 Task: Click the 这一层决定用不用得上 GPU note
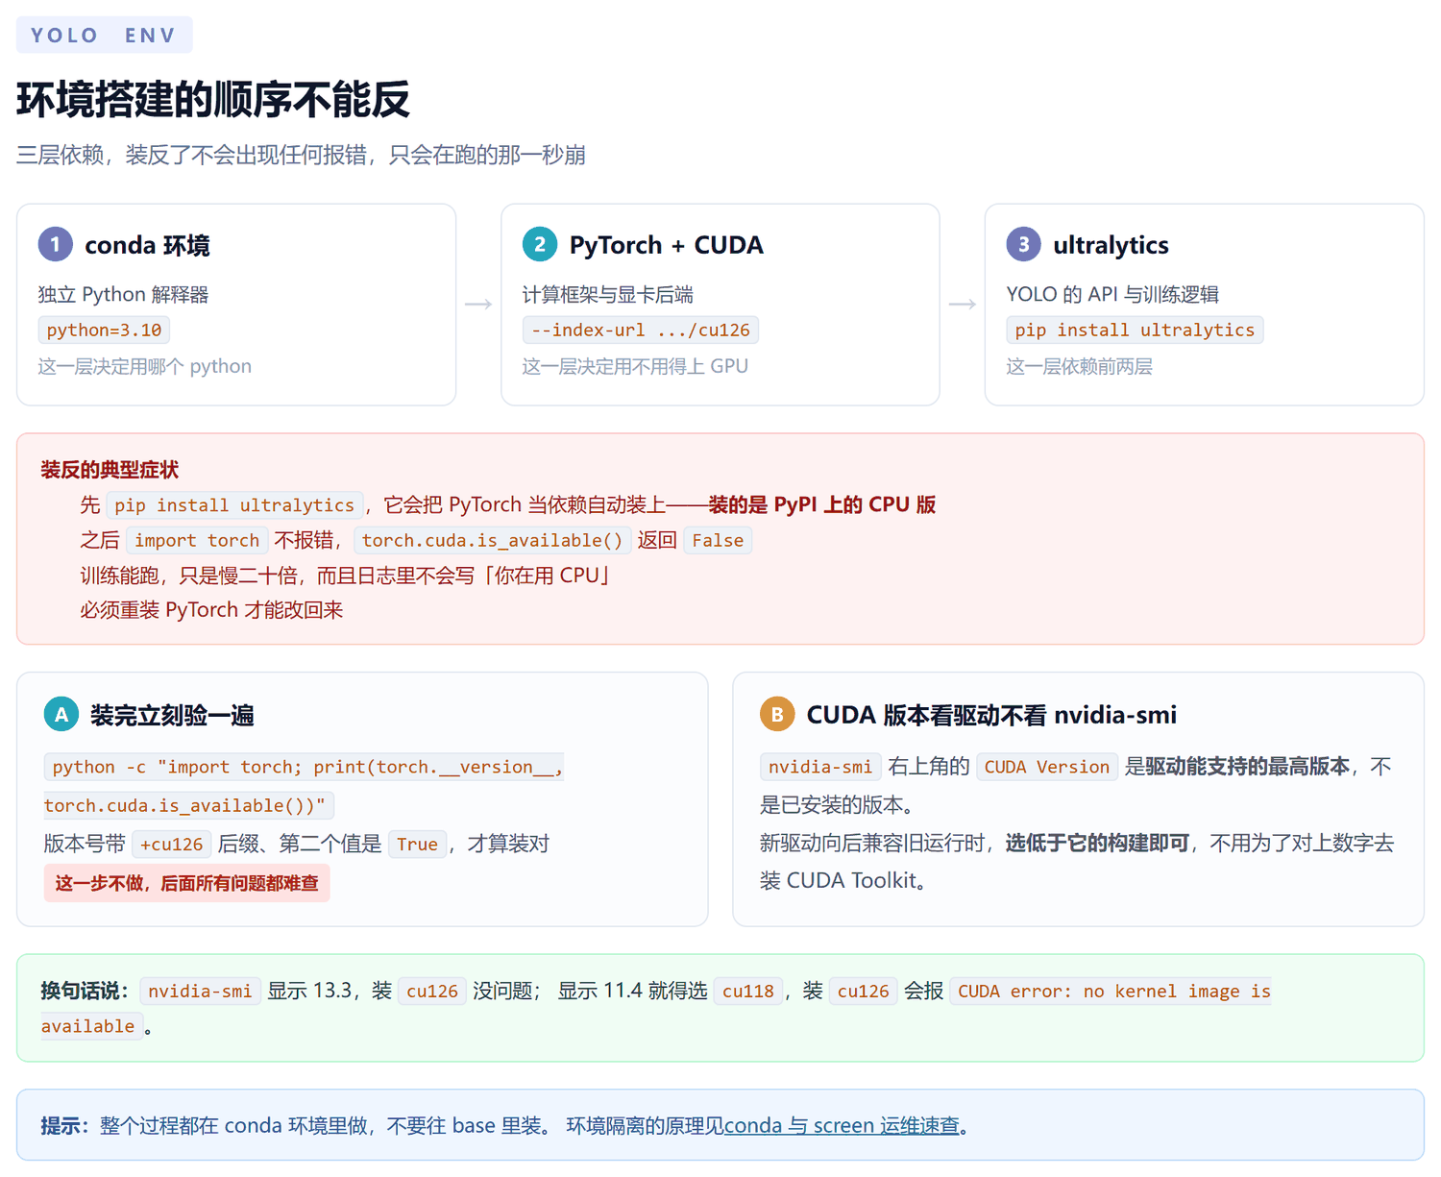pos(635,366)
